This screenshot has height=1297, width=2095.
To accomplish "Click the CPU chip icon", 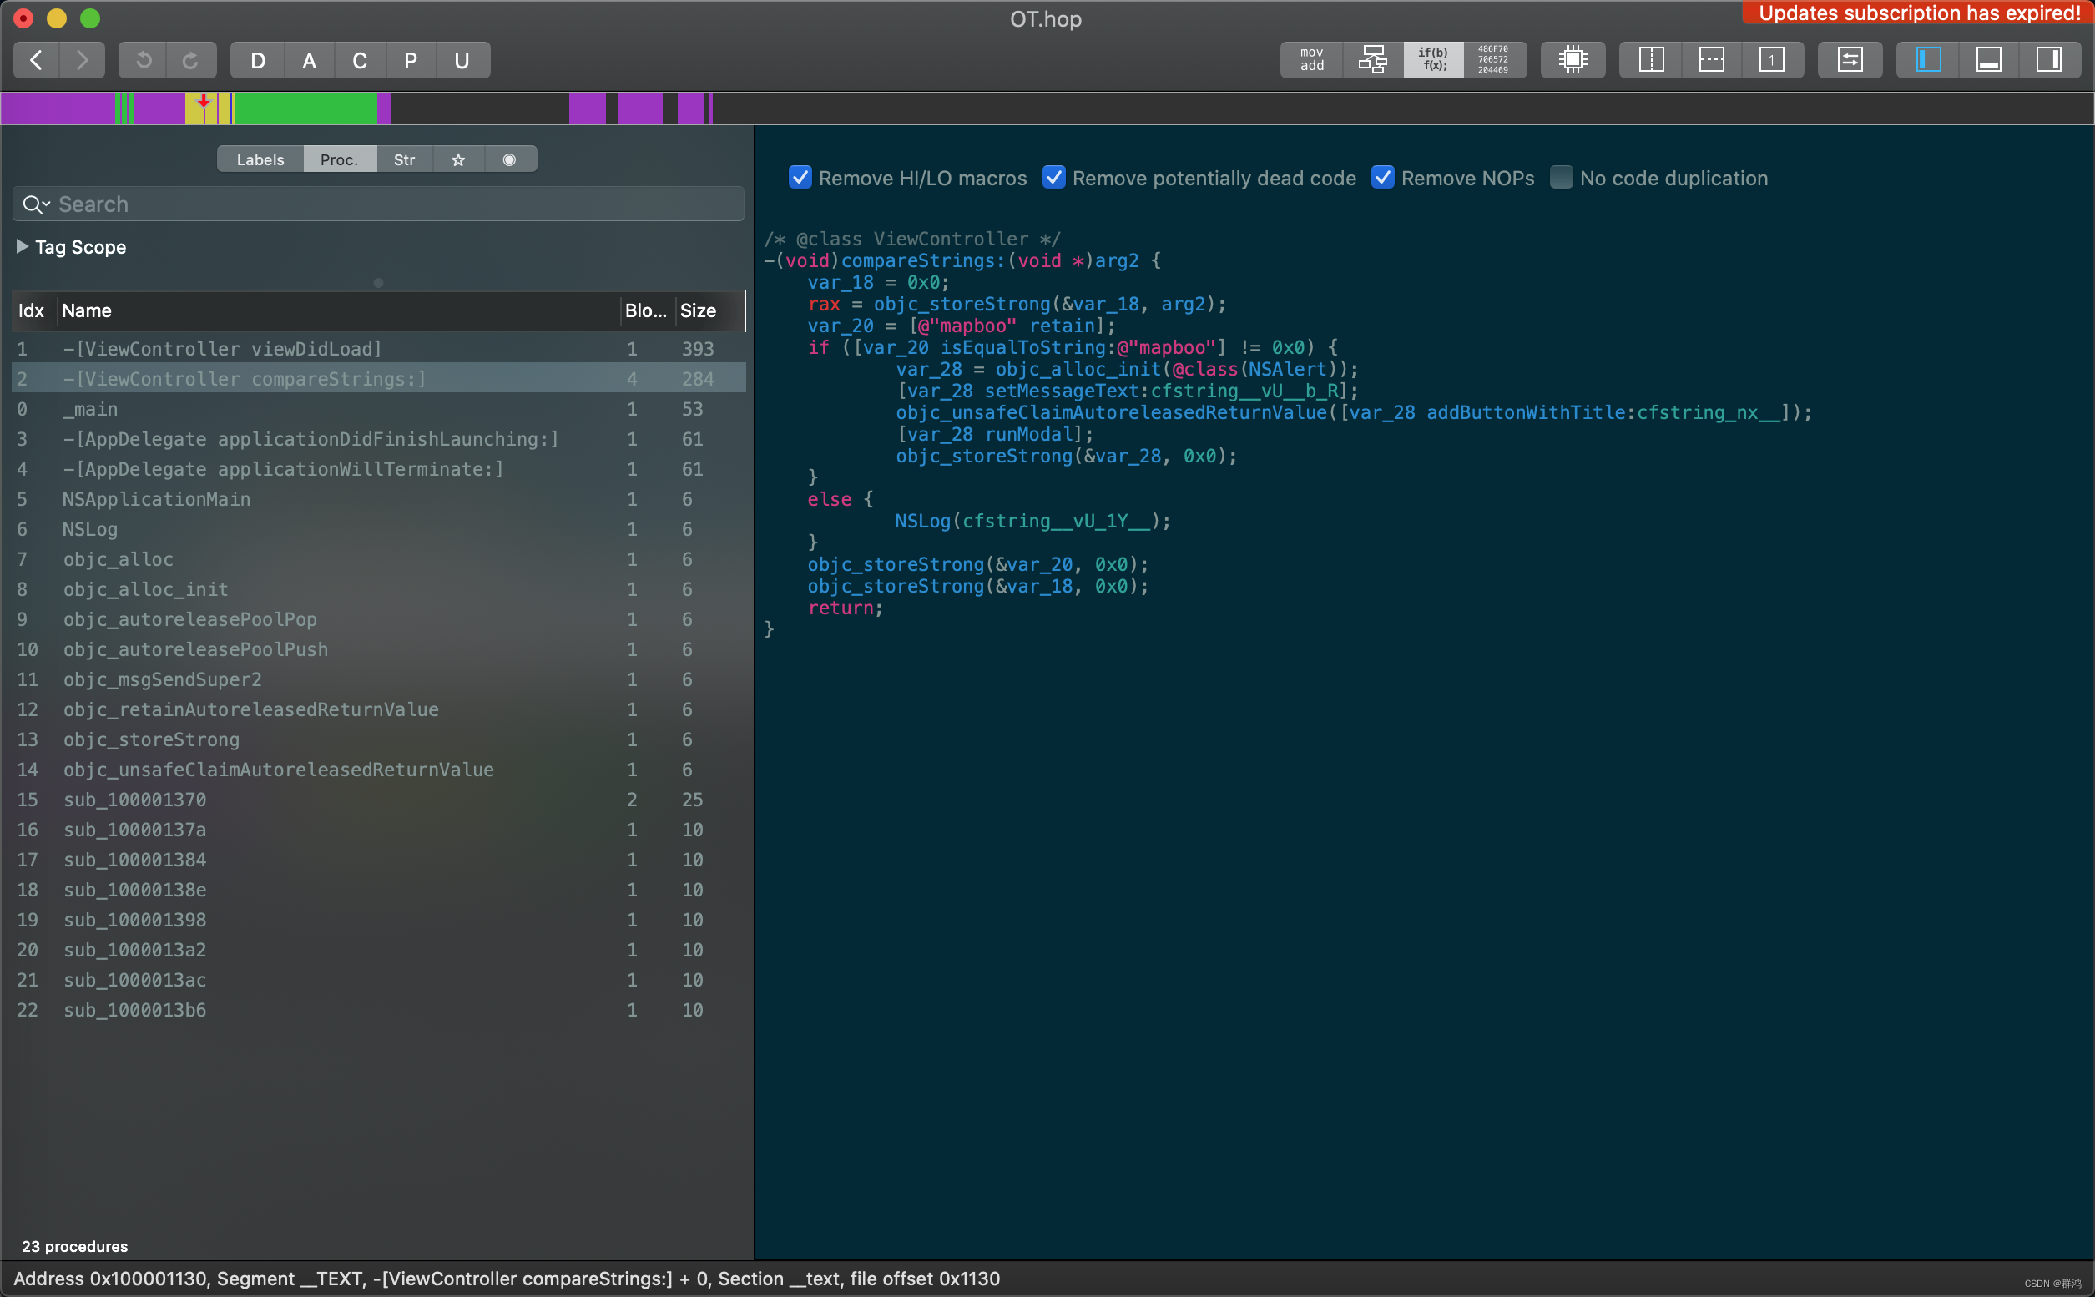I will pyautogui.click(x=1573, y=60).
